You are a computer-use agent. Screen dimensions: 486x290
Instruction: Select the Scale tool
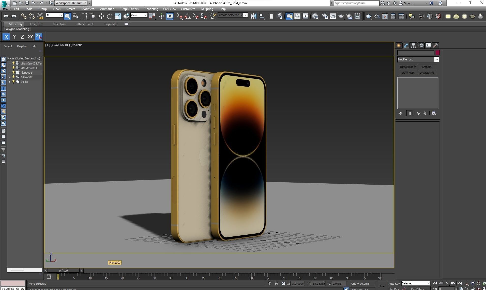(118, 16)
